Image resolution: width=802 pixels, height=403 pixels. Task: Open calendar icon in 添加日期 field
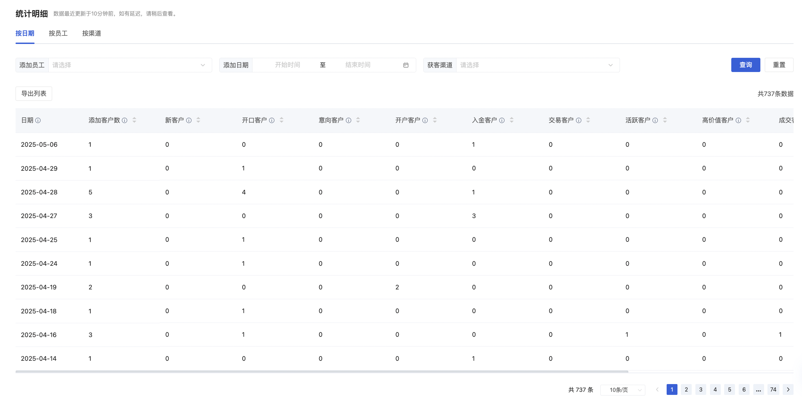[x=406, y=65]
